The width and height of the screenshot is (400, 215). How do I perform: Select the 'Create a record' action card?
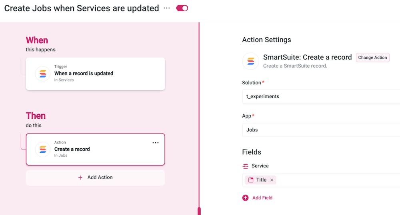(x=95, y=149)
